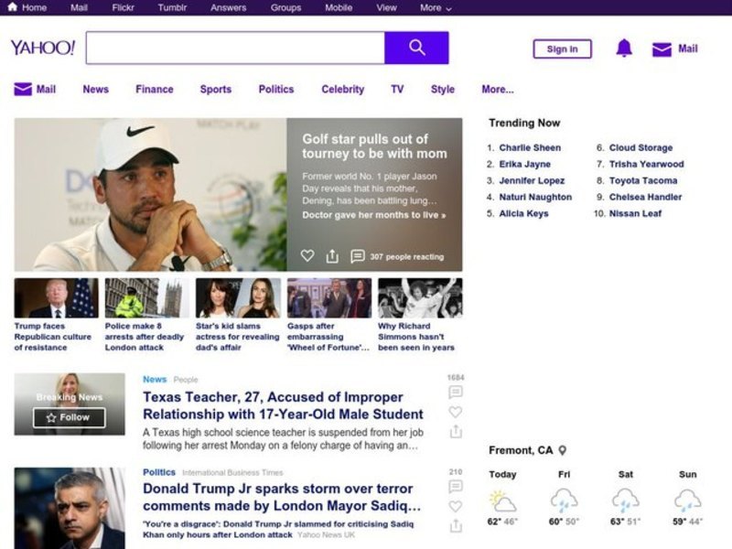Open the notifications bell
732x549 pixels.
[624, 48]
